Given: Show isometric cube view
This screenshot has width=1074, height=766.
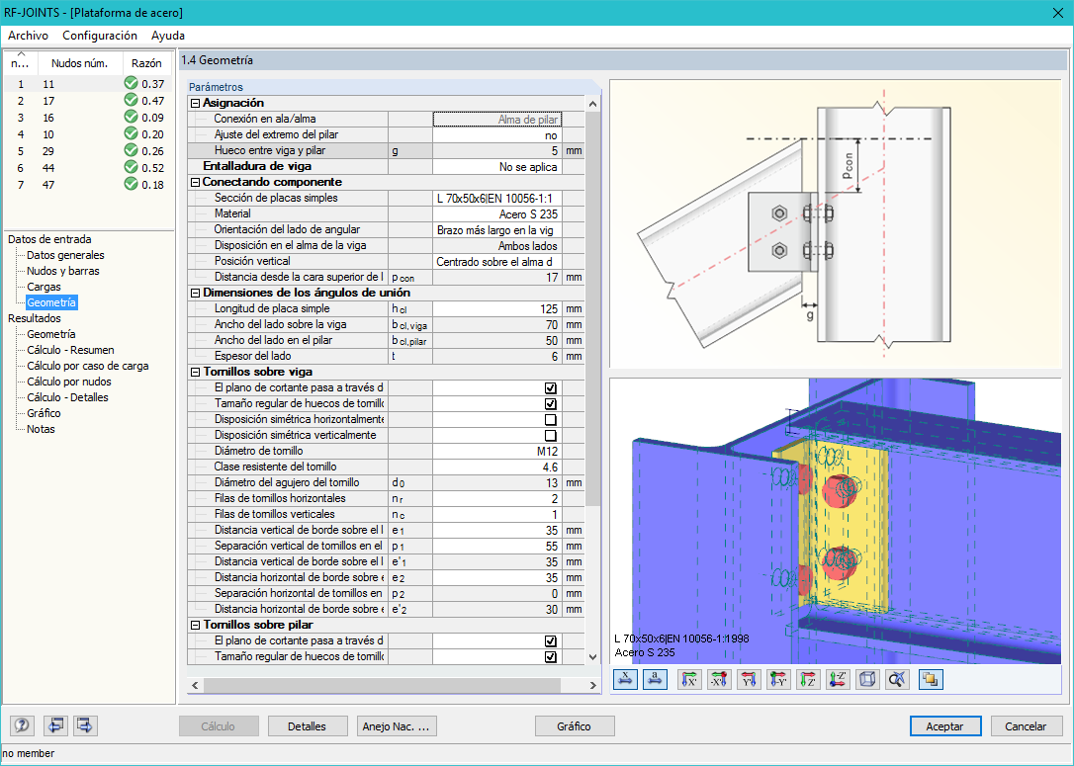Looking at the screenshot, I should coord(867,679).
